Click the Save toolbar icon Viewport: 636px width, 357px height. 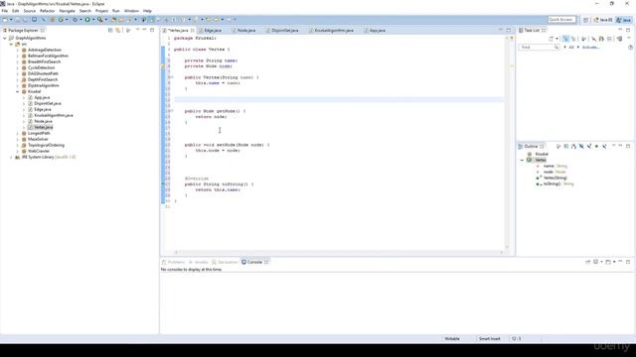[18, 20]
